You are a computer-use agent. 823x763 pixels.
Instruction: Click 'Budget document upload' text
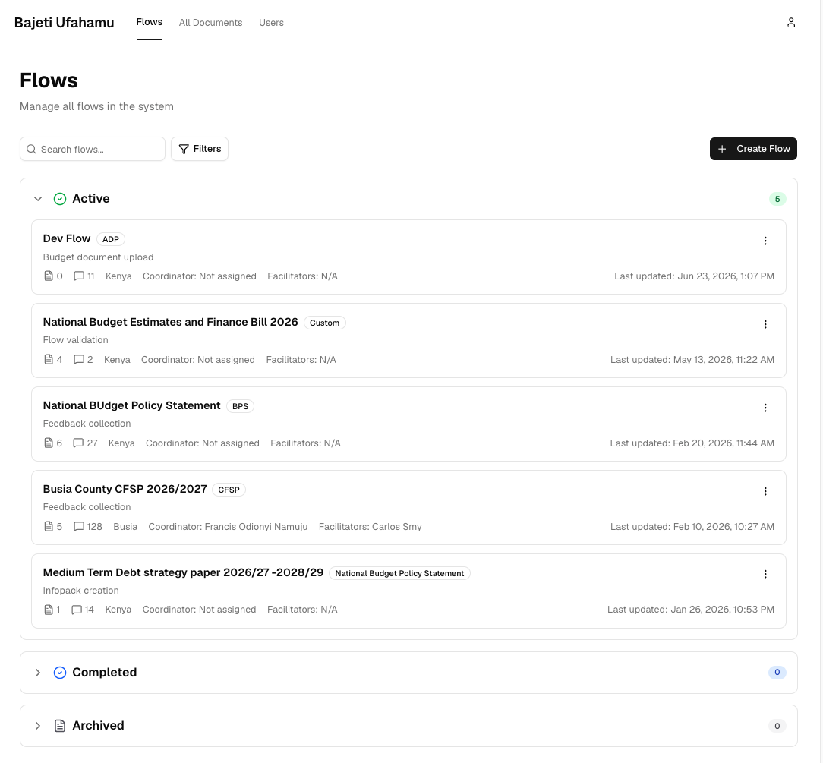[x=98, y=257]
